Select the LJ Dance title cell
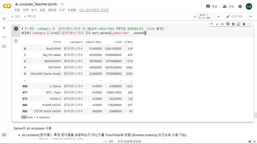This screenshot has width=257, height=144. click(55, 86)
